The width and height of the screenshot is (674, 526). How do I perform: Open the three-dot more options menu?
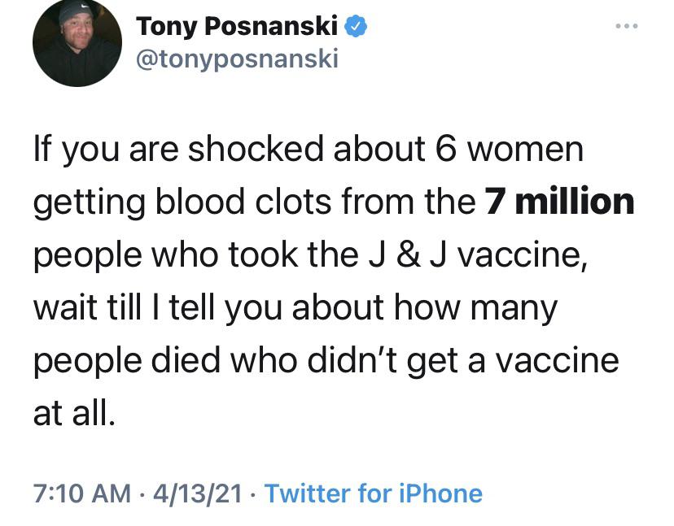(626, 26)
